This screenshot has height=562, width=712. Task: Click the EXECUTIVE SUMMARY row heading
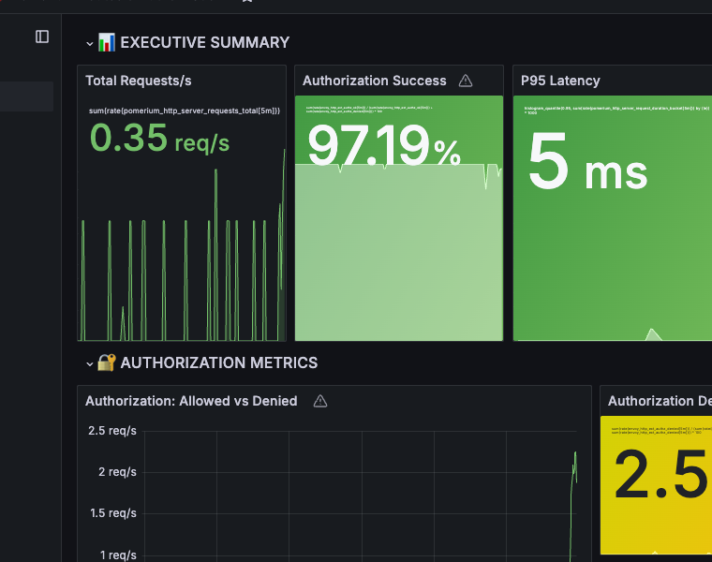[205, 42]
